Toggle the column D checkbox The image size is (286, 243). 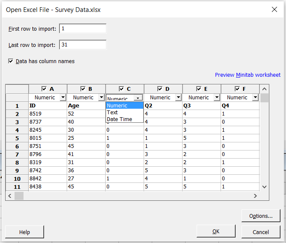(x=160, y=89)
